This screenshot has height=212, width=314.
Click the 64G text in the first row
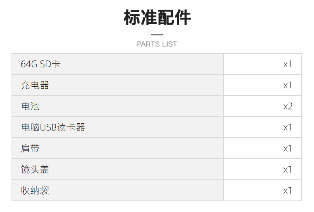[29, 64]
